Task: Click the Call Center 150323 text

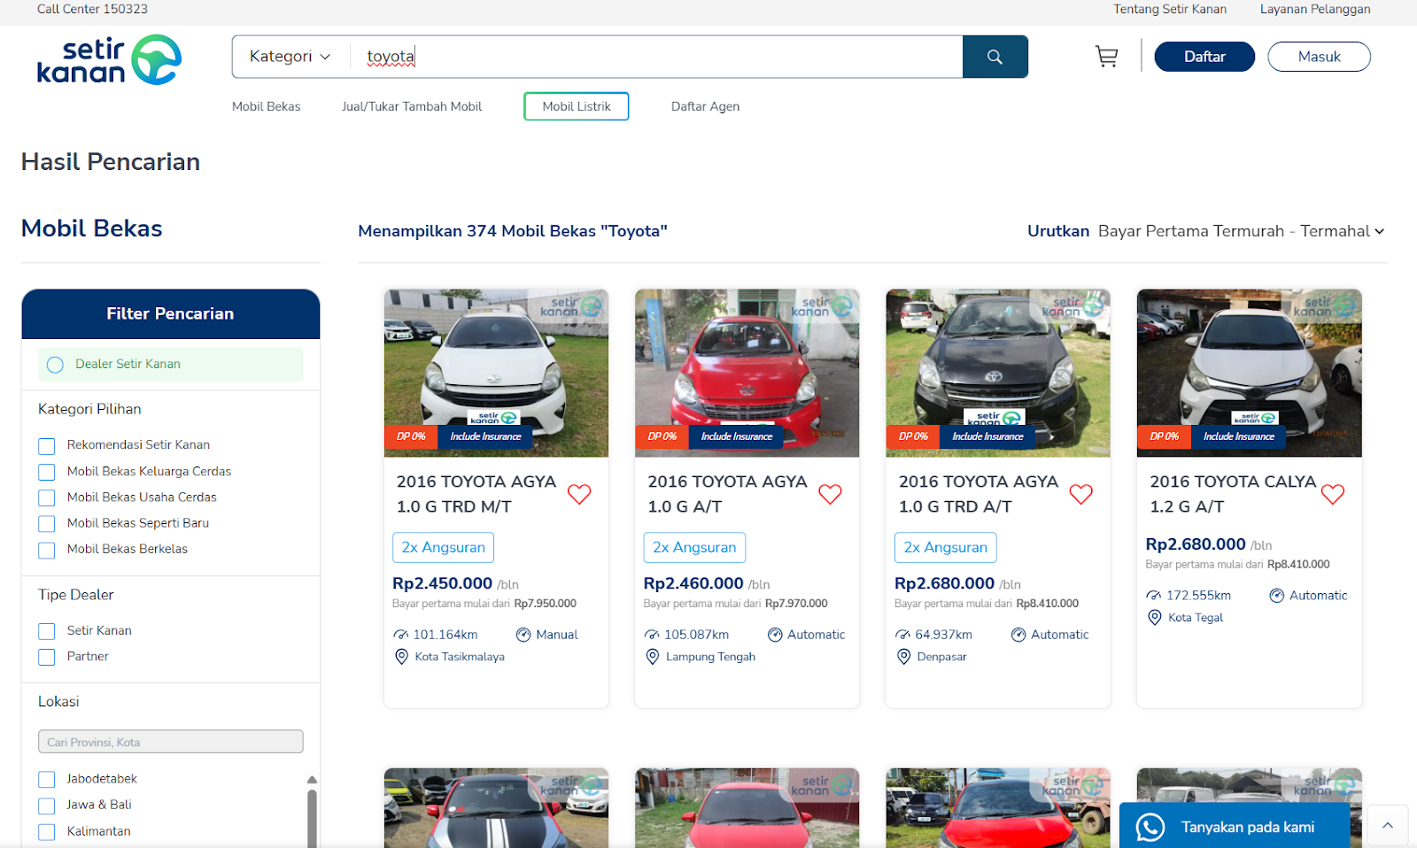Action: [x=92, y=9]
